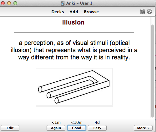Click the Illusion card title

pos(73,22)
